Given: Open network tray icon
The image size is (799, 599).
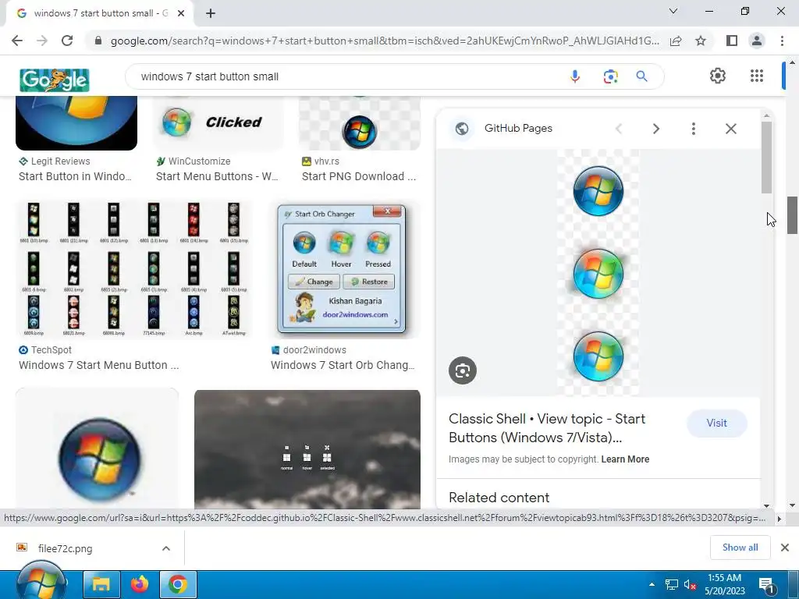Looking at the screenshot, I should click(672, 585).
